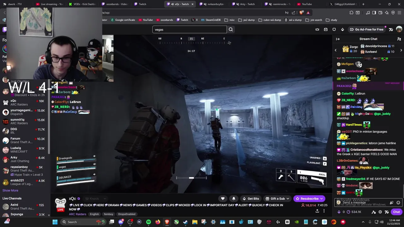Click the Get Bits button below the stream
The image size is (404, 227).
(x=251, y=199)
